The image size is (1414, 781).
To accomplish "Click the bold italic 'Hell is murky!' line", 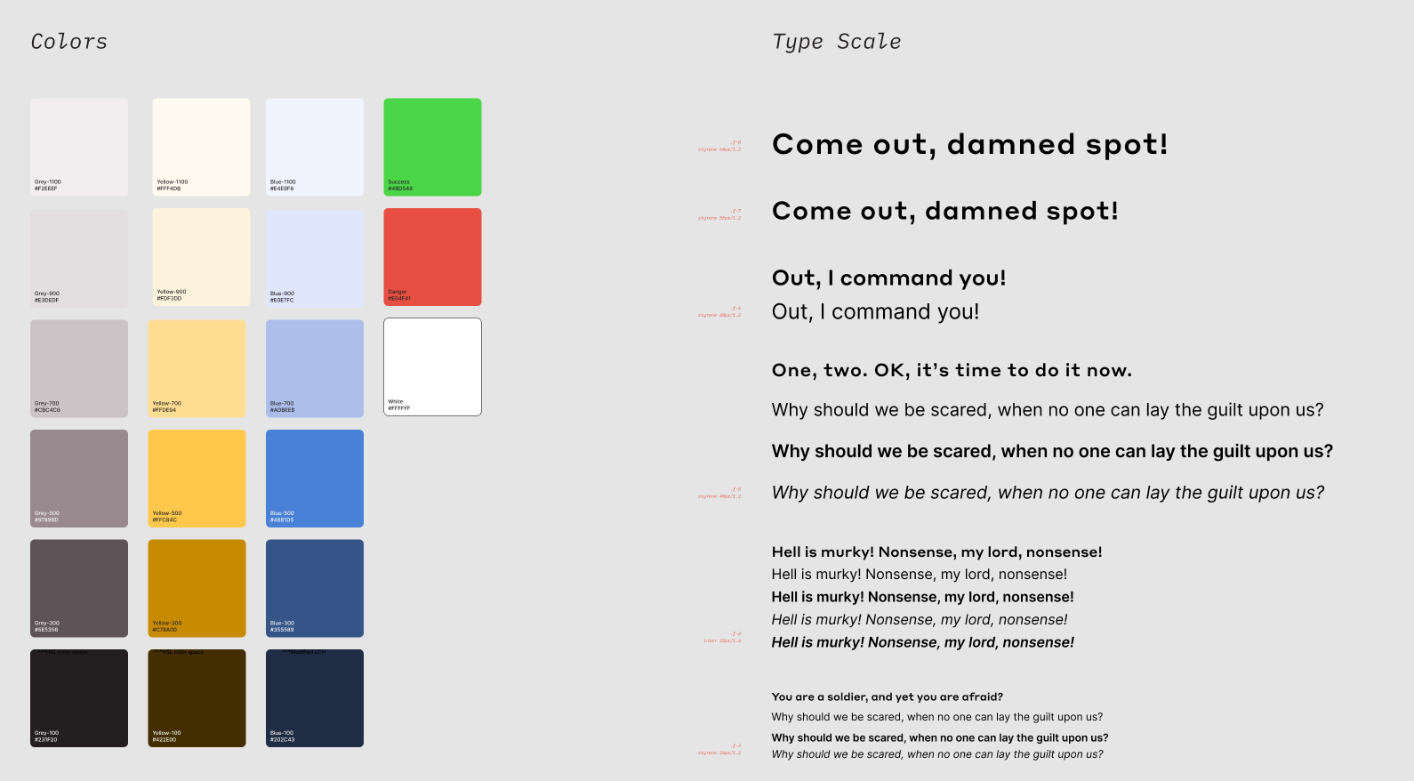I will (923, 642).
